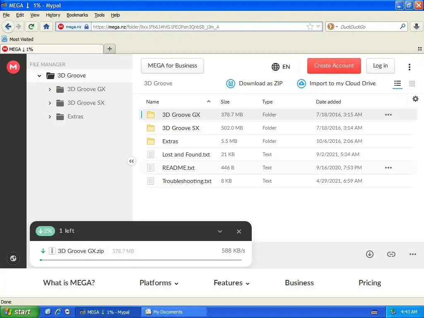
Task: Collapse the left sidebar double-arrow button
Action: click(131, 161)
